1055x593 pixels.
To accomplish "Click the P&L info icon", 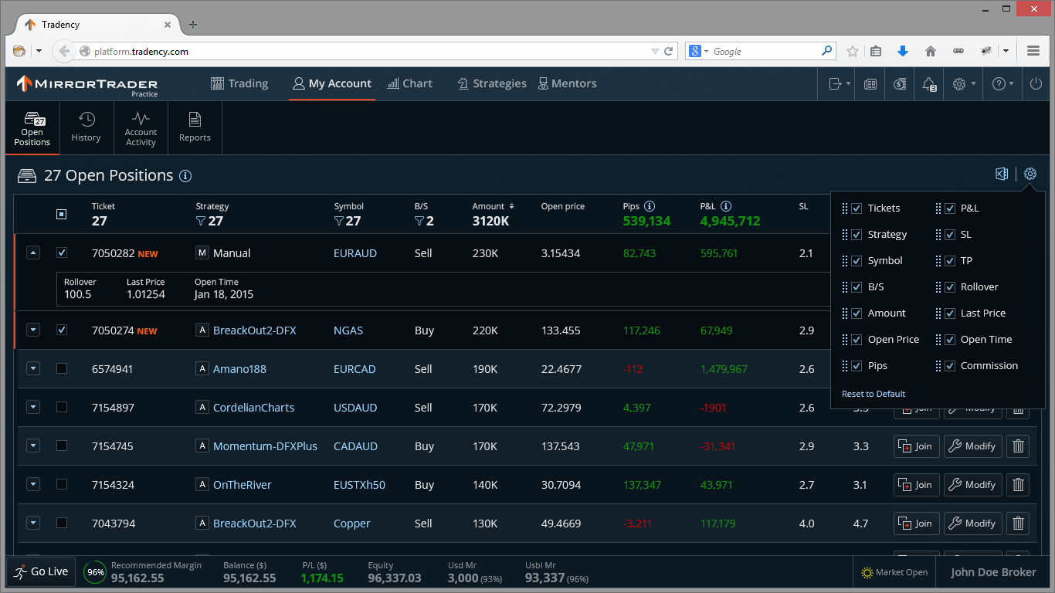I will tap(726, 206).
